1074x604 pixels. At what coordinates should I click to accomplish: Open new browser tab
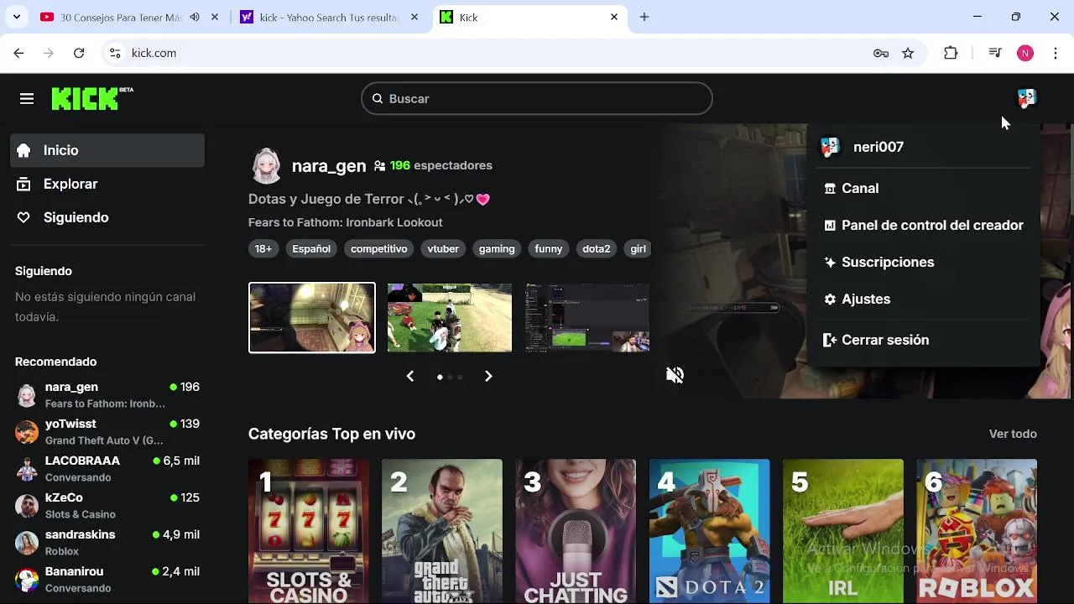tap(644, 17)
